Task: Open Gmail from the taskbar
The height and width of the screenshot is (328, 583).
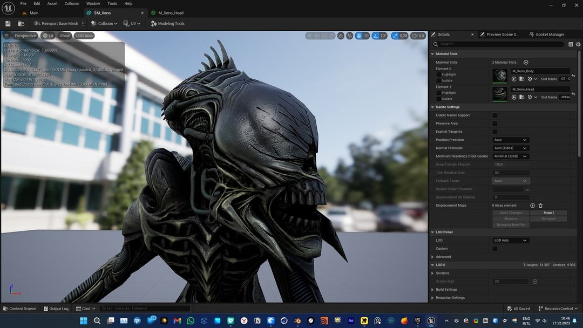Action: [178, 320]
